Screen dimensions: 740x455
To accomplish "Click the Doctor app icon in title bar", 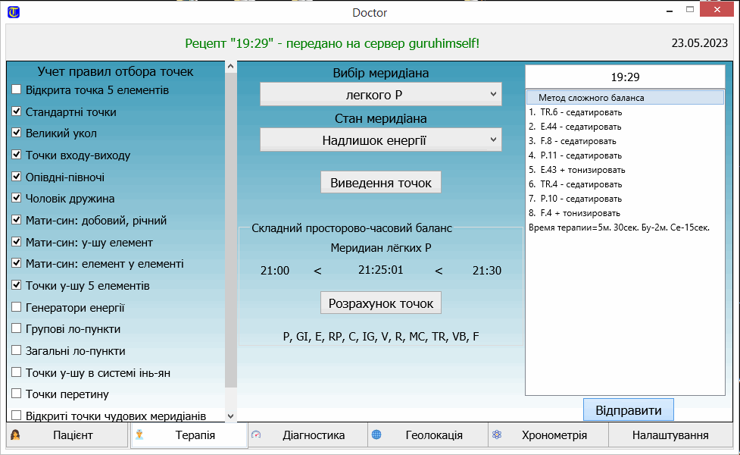I will tap(13, 12).
